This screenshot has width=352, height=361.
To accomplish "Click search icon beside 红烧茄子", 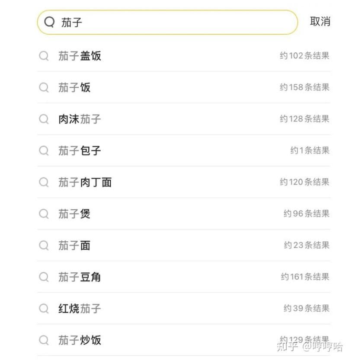I will (44, 308).
